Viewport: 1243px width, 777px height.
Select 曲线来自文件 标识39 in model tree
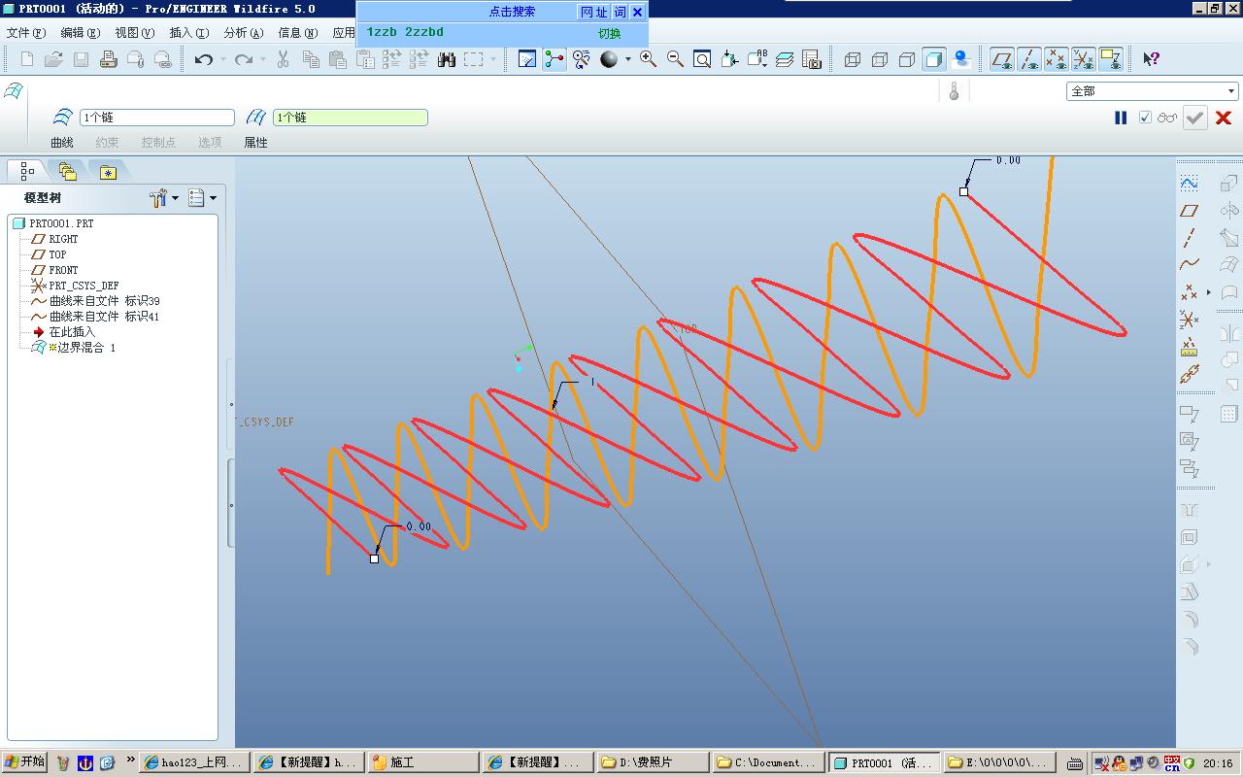tap(104, 301)
